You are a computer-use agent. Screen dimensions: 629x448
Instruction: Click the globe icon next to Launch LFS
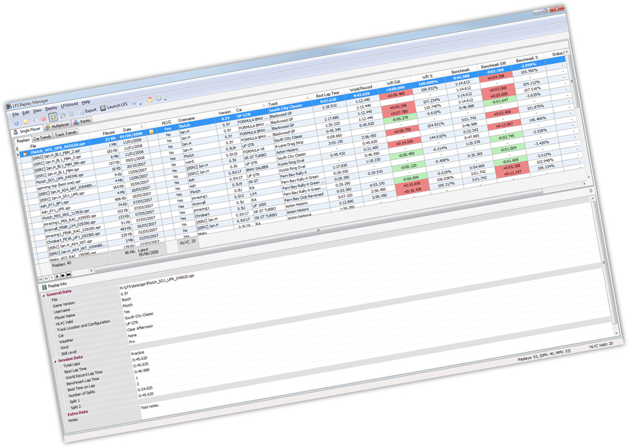pyautogui.click(x=134, y=103)
